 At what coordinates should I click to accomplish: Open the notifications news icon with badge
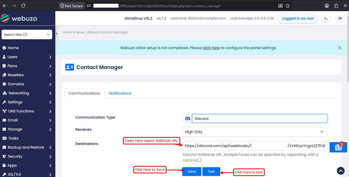coord(338,147)
